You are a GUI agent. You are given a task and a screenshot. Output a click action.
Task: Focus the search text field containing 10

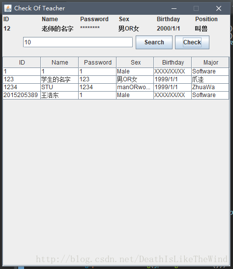pos(78,42)
